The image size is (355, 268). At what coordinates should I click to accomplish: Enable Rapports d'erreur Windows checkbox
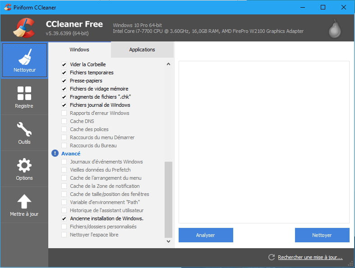(x=64, y=113)
